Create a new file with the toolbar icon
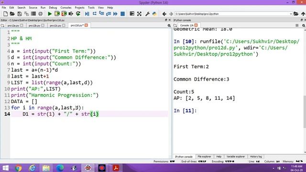306x172 pixels. [x=5, y=14]
